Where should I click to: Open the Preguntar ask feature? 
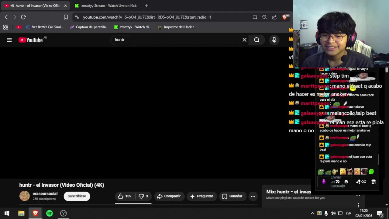tap(202, 196)
